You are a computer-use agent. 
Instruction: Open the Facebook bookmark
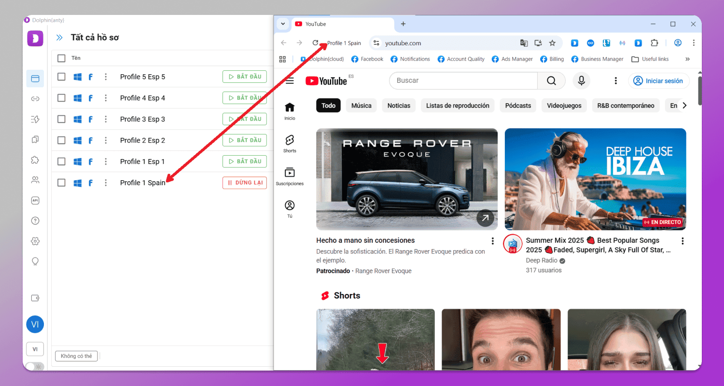click(x=367, y=59)
